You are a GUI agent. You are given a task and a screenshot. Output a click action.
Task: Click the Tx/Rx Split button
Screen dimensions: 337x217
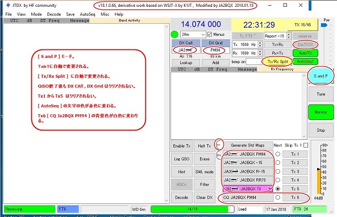coord(278,62)
